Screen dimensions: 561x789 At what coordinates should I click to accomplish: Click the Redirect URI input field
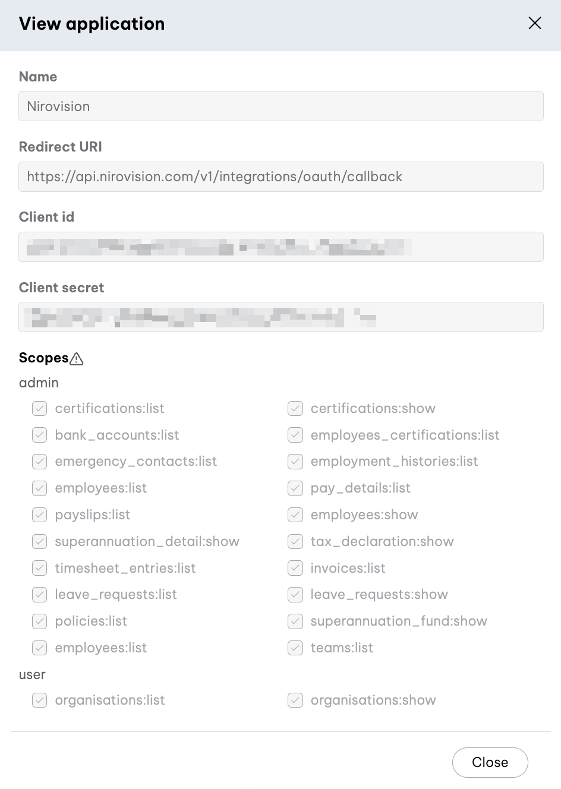pyautogui.click(x=281, y=176)
